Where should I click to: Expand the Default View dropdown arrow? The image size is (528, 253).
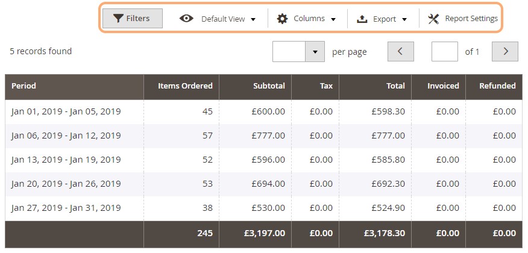(253, 19)
